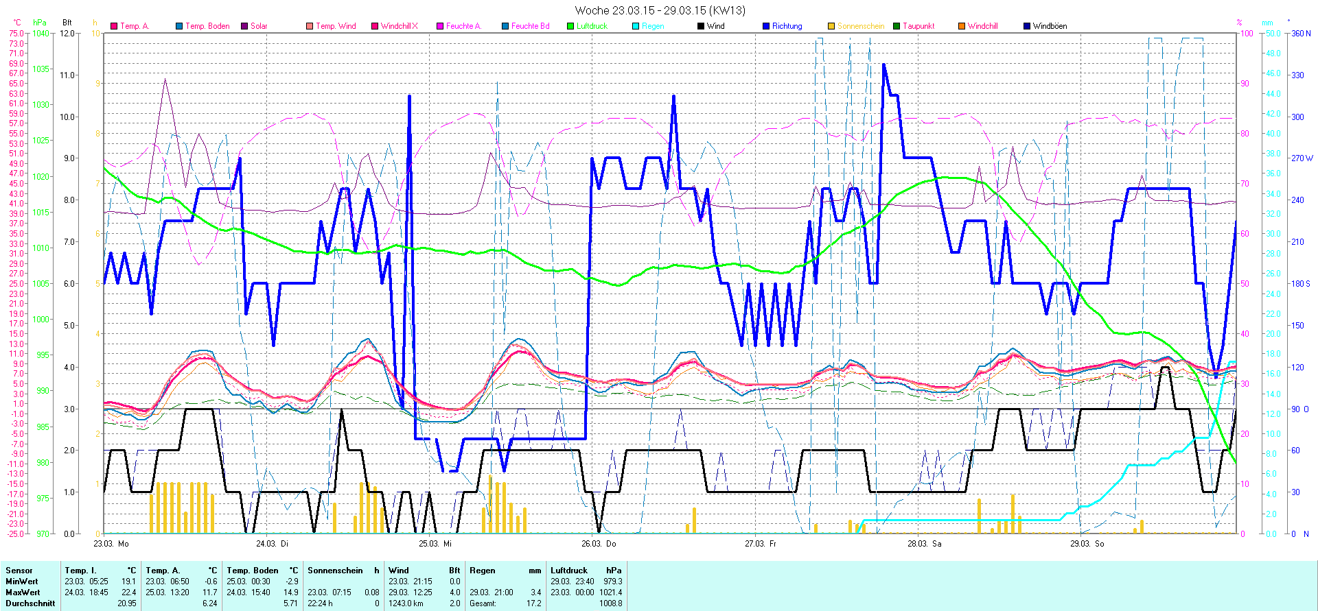Click the chart title Woche 23.03.15 - 29.03.15
1318x611 pixels.
[x=659, y=10]
